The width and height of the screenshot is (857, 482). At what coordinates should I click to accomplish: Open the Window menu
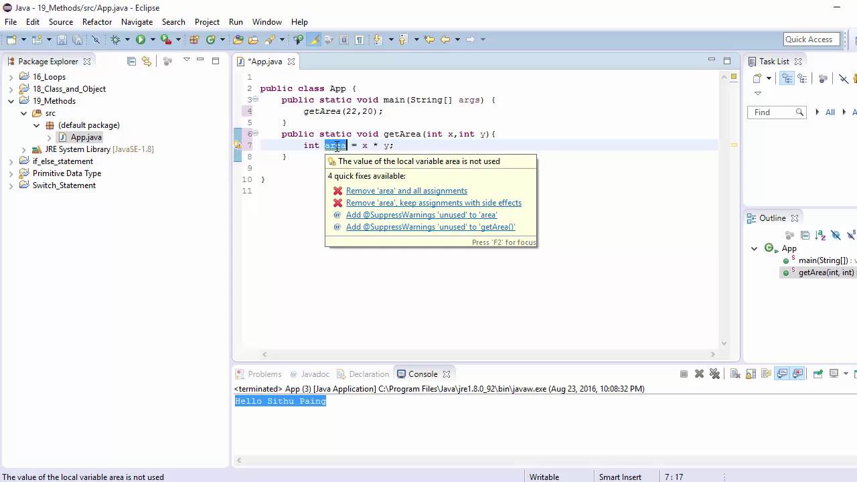(267, 22)
